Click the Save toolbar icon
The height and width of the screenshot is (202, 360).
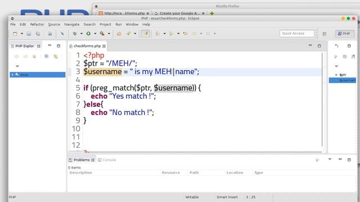point(29,34)
